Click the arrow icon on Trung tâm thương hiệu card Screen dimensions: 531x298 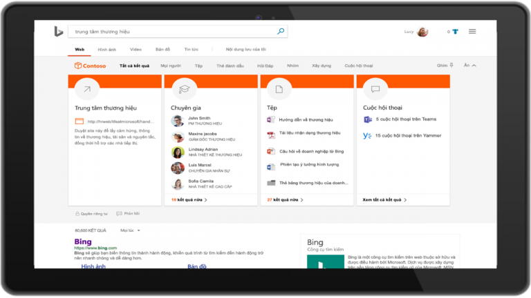(87, 89)
